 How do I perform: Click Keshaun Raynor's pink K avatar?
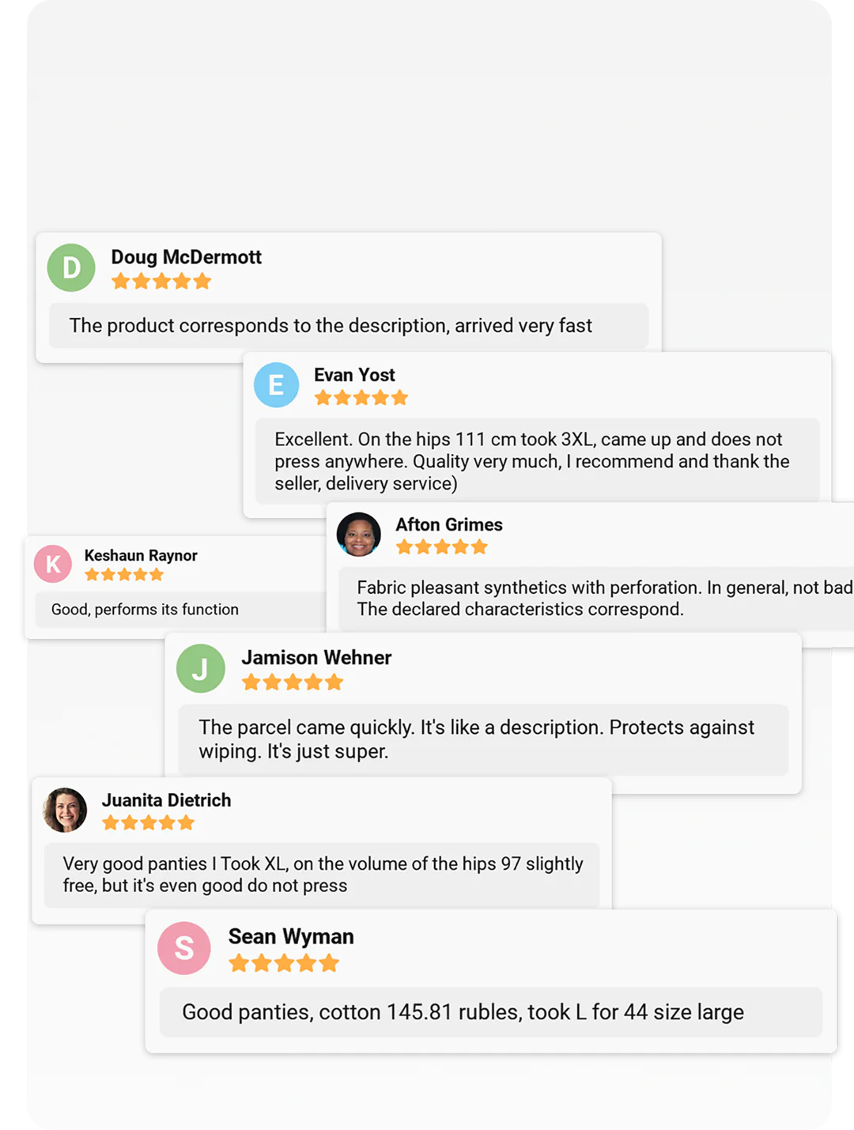click(x=53, y=564)
